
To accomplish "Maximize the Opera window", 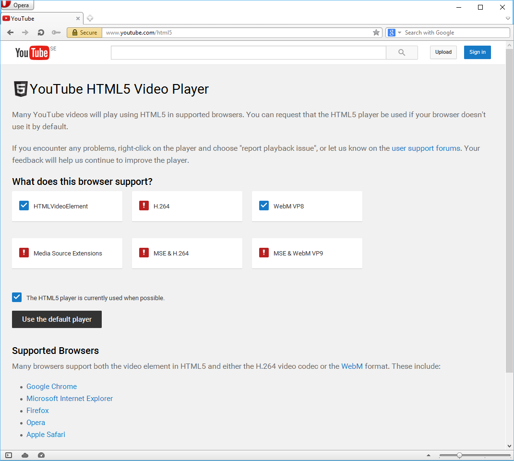I will (480, 7).
